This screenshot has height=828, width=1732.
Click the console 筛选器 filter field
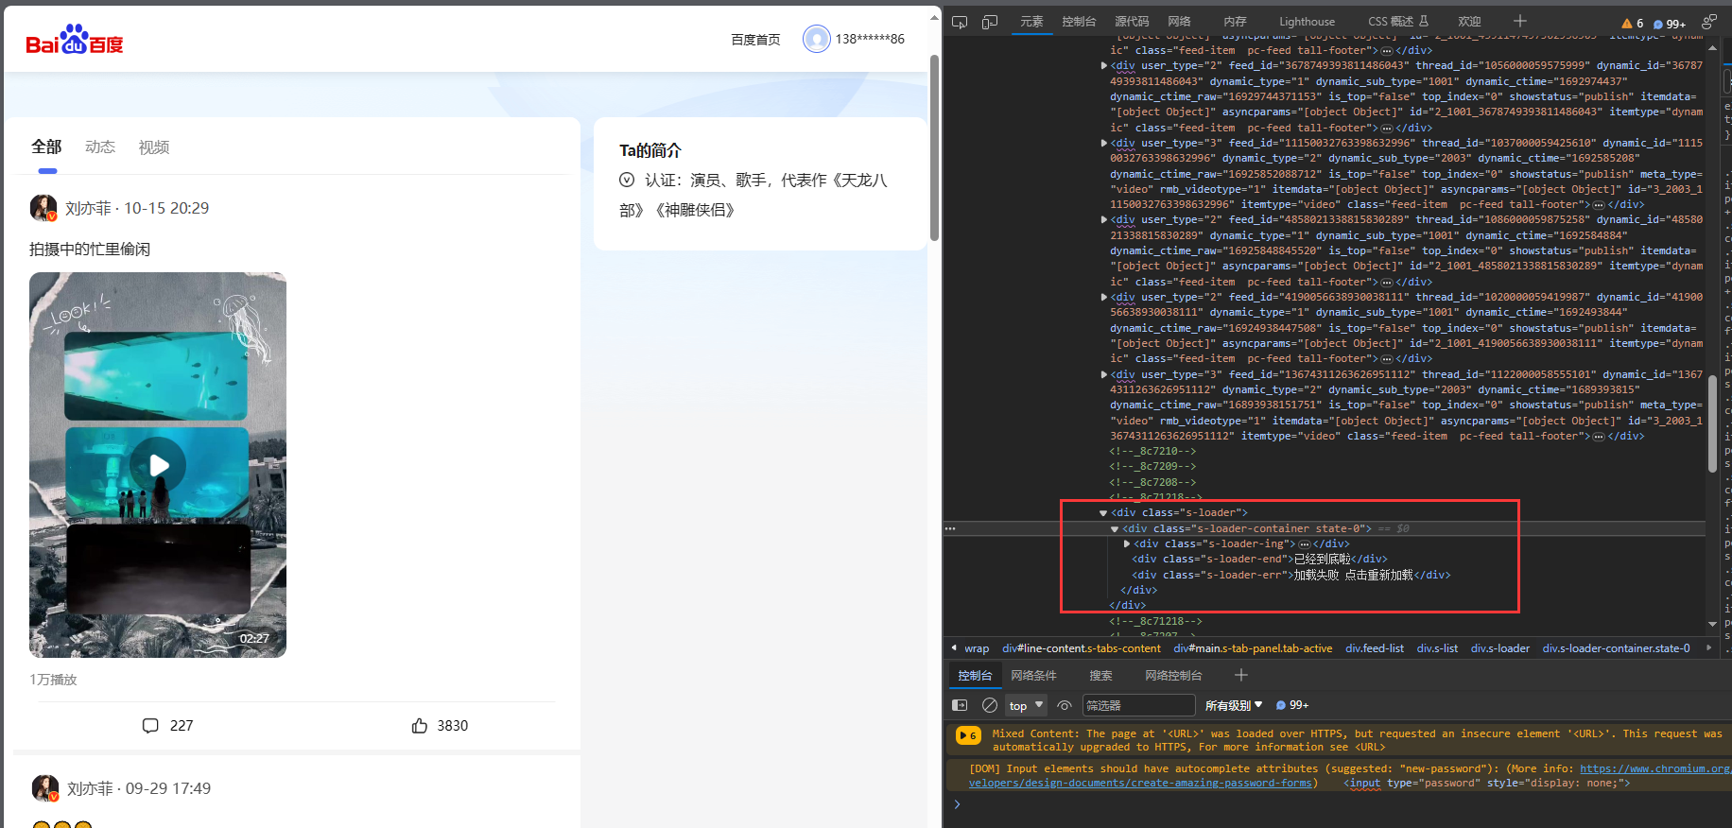pos(1137,705)
